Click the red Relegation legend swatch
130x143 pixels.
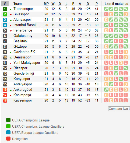(8, 139)
